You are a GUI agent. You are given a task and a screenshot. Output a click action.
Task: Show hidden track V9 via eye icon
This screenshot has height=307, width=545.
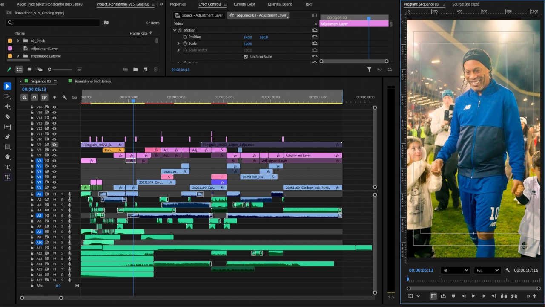pos(54,145)
